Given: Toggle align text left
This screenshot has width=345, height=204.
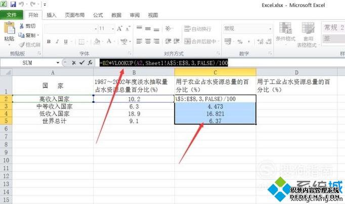Looking at the screenshot, I should 139,41.
